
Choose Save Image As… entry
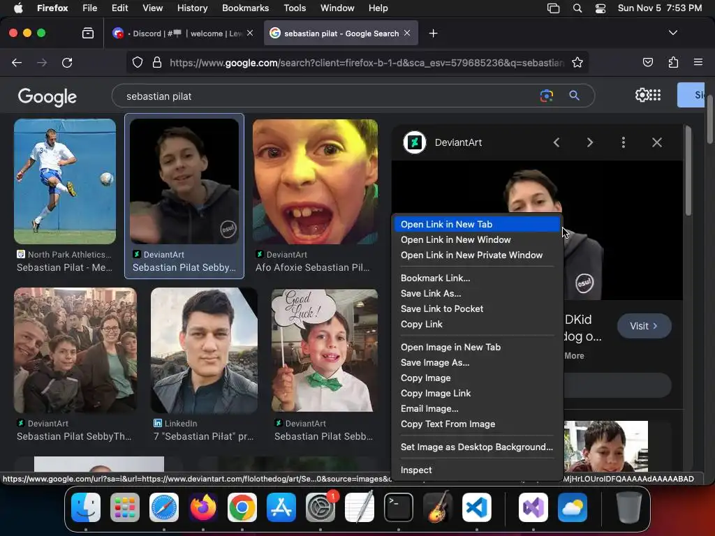477,363
